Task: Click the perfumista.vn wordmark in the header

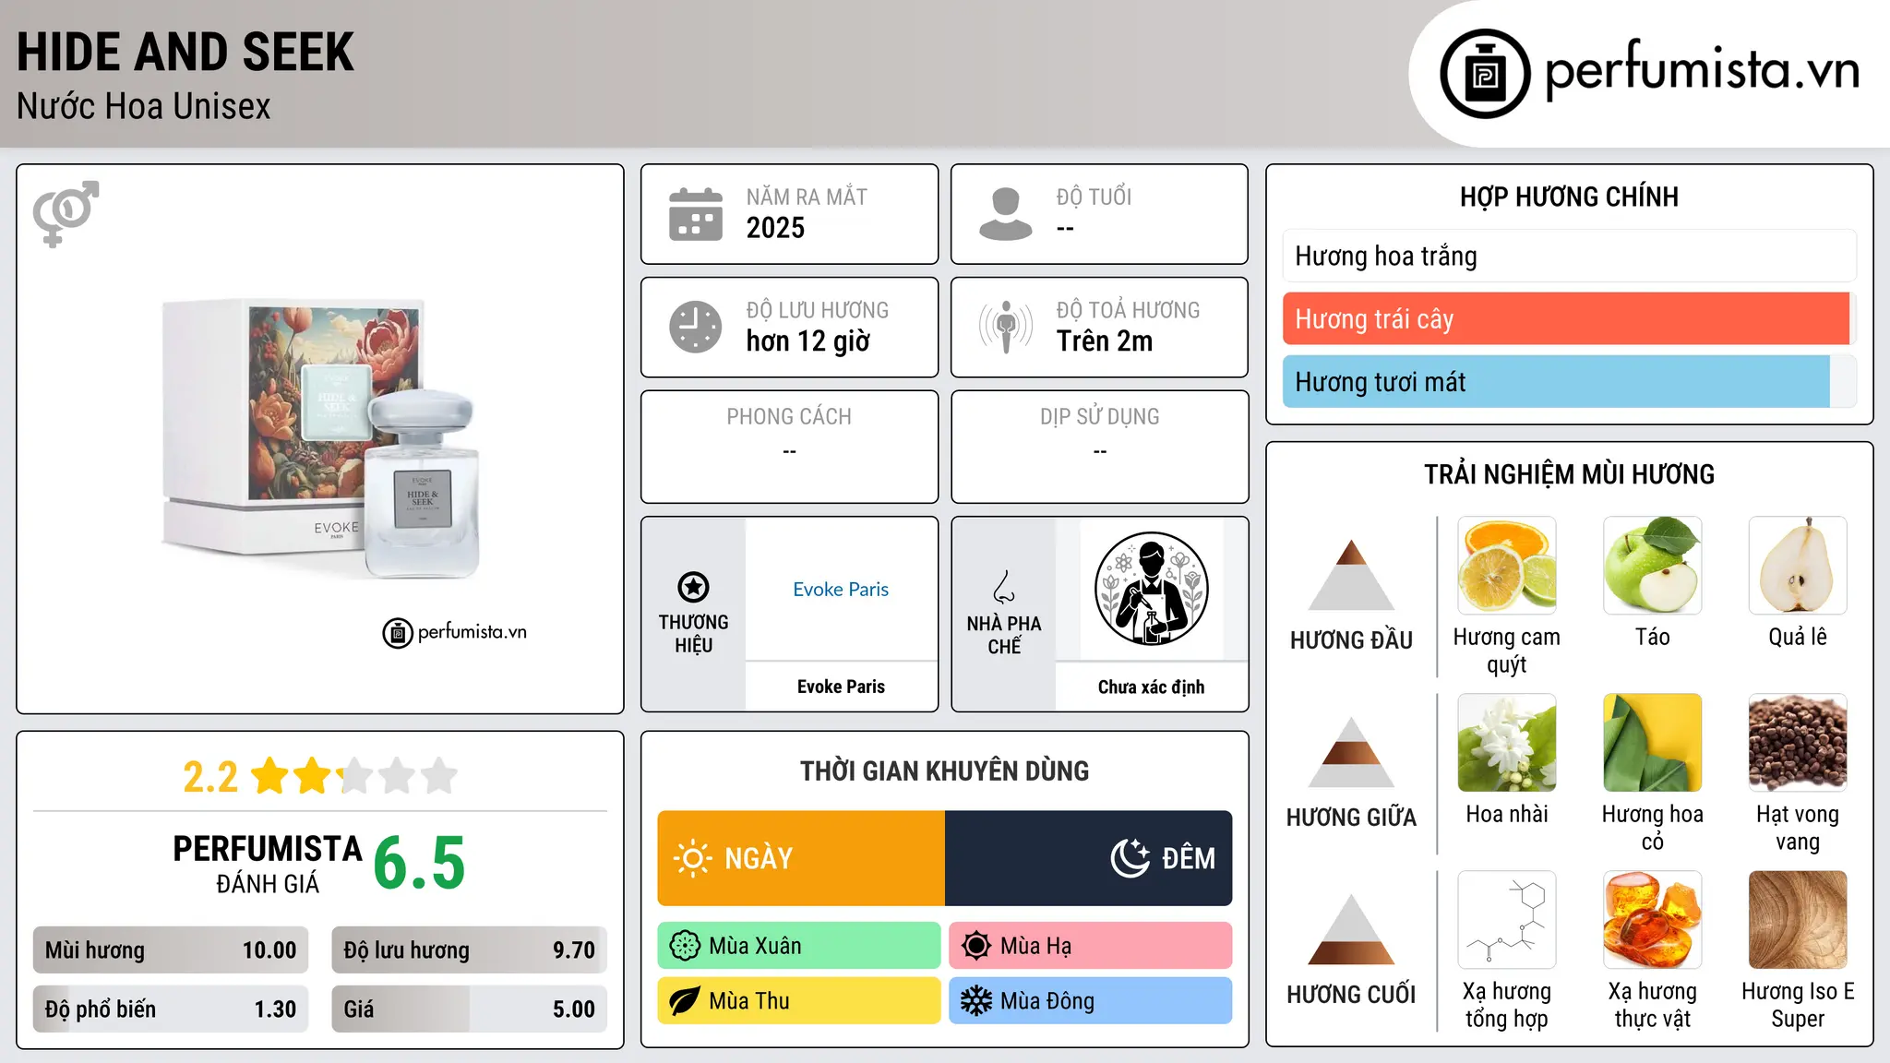Action: [1703, 70]
